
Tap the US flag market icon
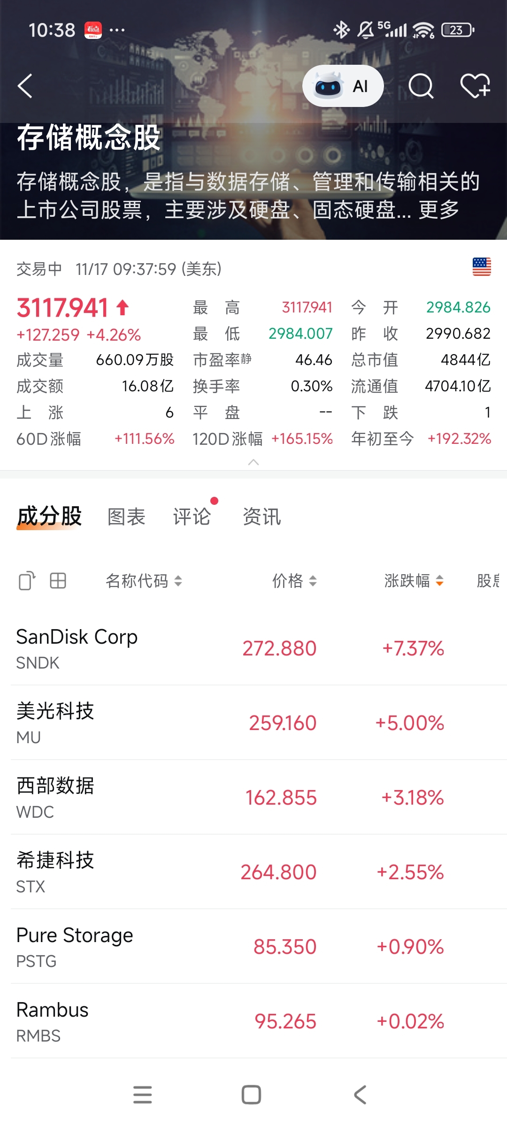coord(482,267)
